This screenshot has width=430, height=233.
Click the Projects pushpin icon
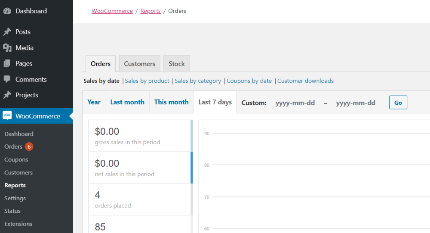click(7, 95)
